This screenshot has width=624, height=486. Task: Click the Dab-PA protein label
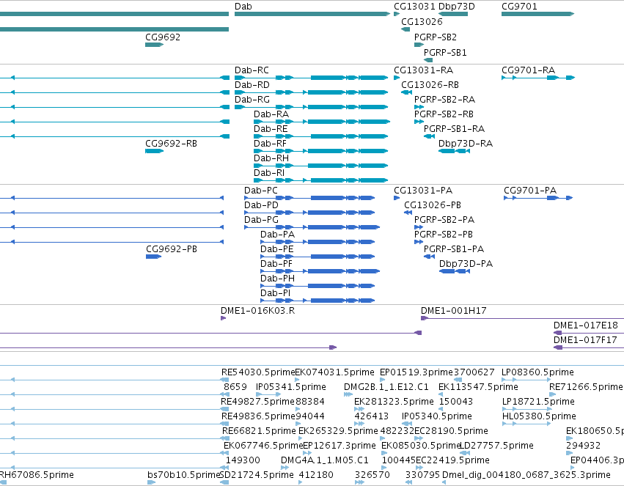tap(277, 235)
